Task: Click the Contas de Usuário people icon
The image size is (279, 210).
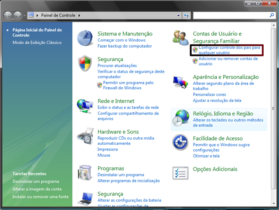Action: click(x=181, y=38)
